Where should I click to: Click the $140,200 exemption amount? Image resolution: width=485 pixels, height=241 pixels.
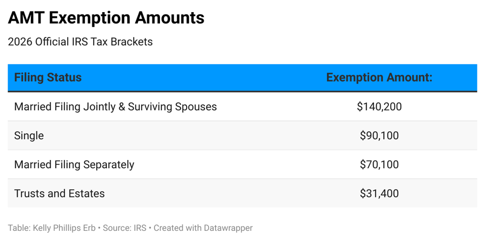click(379, 107)
